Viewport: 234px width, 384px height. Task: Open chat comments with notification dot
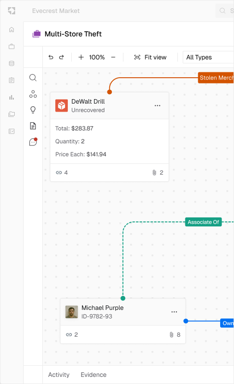pos(33,142)
